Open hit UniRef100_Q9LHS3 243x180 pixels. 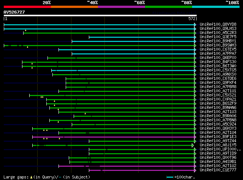point(218,29)
